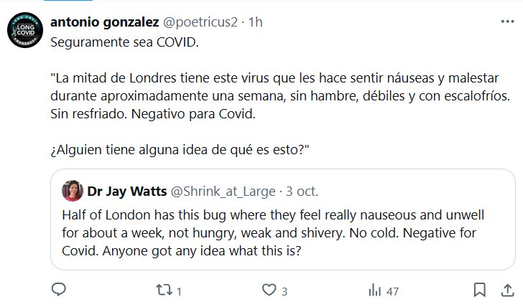
Task: Open the view analytics bar chart icon
Action: tap(374, 291)
